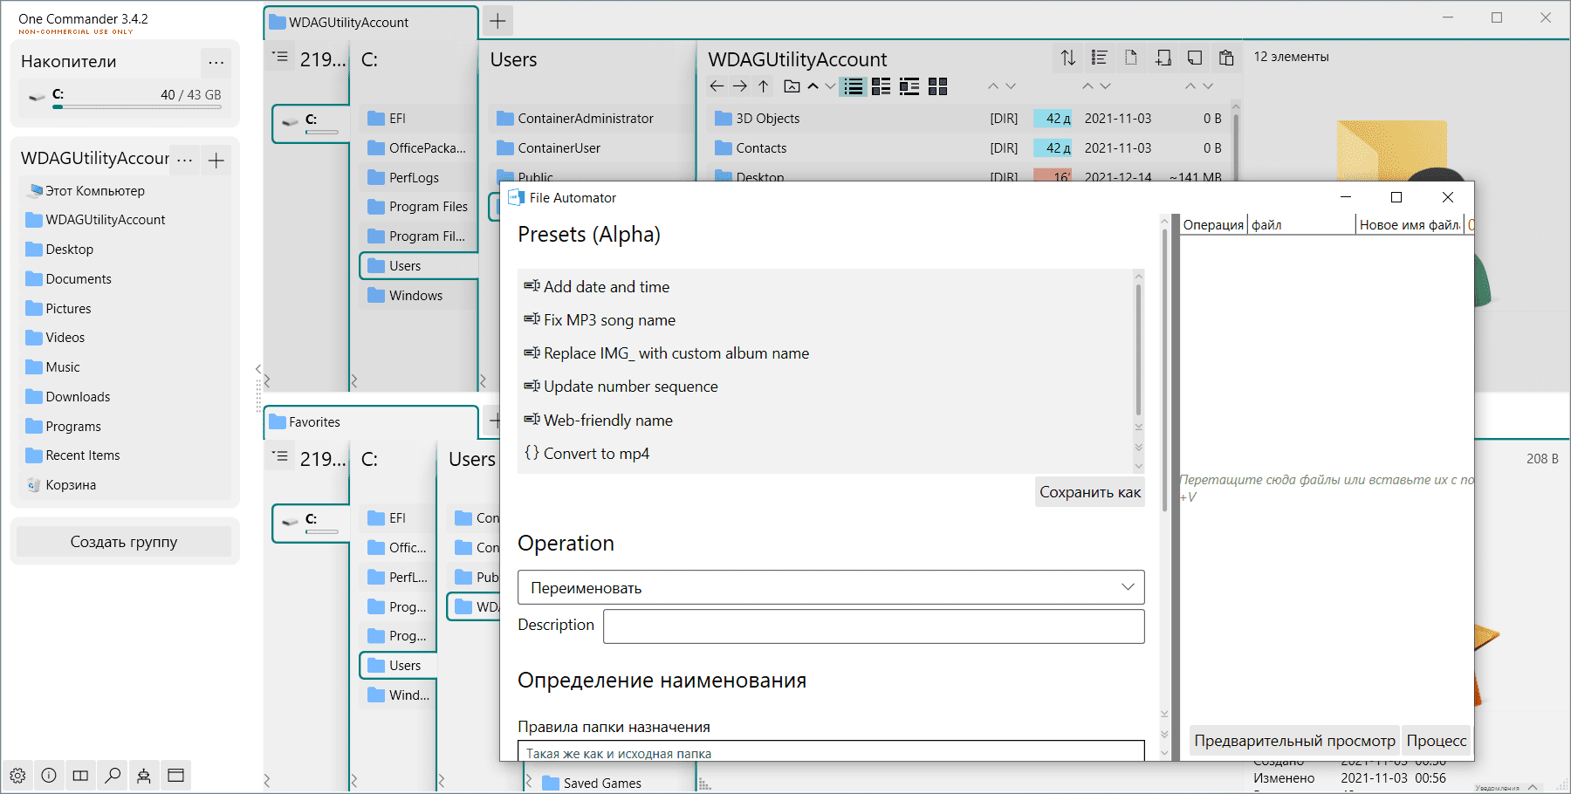The image size is (1571, 794).
Task: Switch to large icons grid view
Action: 938,86
